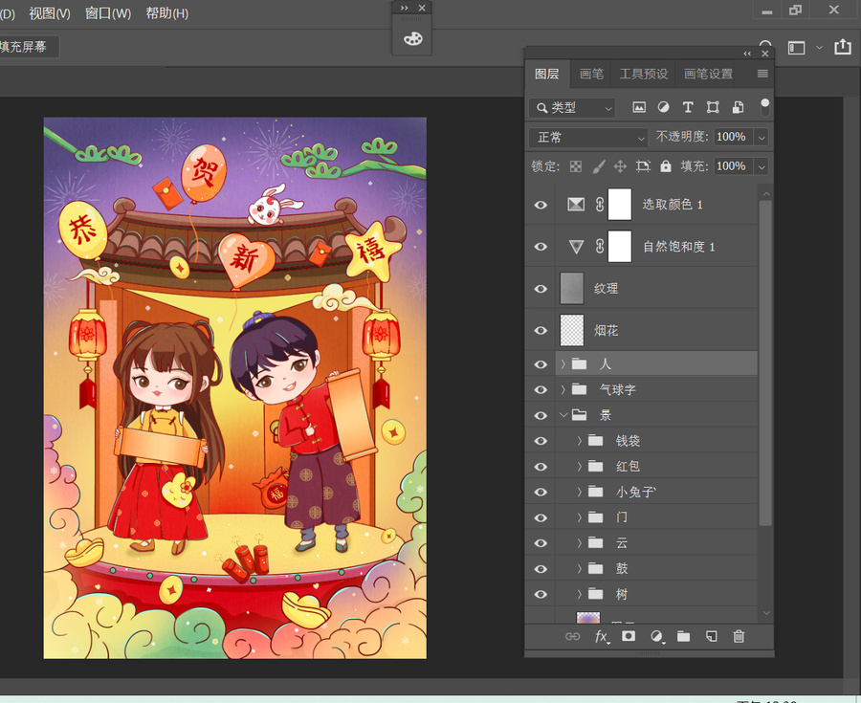Hide the 选取颜色 1 layer

pos(541,205)
